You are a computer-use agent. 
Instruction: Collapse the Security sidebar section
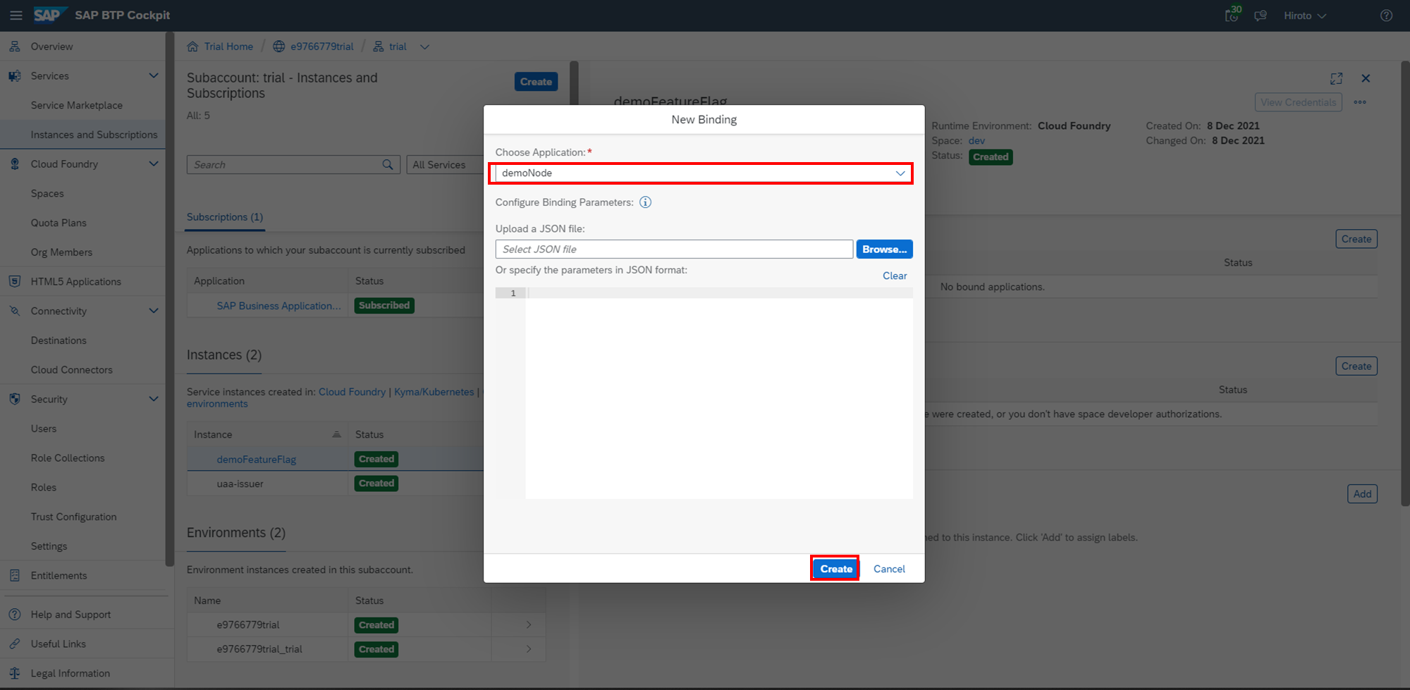[153, 399]
